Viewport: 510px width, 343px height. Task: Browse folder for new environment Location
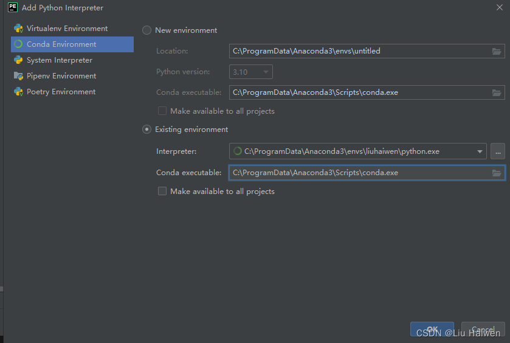(497, 51)
